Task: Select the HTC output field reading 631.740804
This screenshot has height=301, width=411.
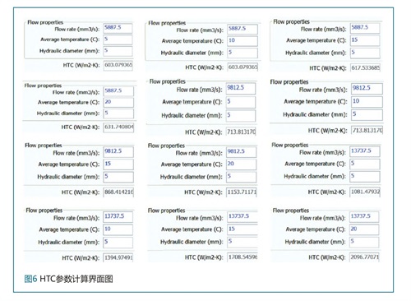Action: click(x=118, y=127)
